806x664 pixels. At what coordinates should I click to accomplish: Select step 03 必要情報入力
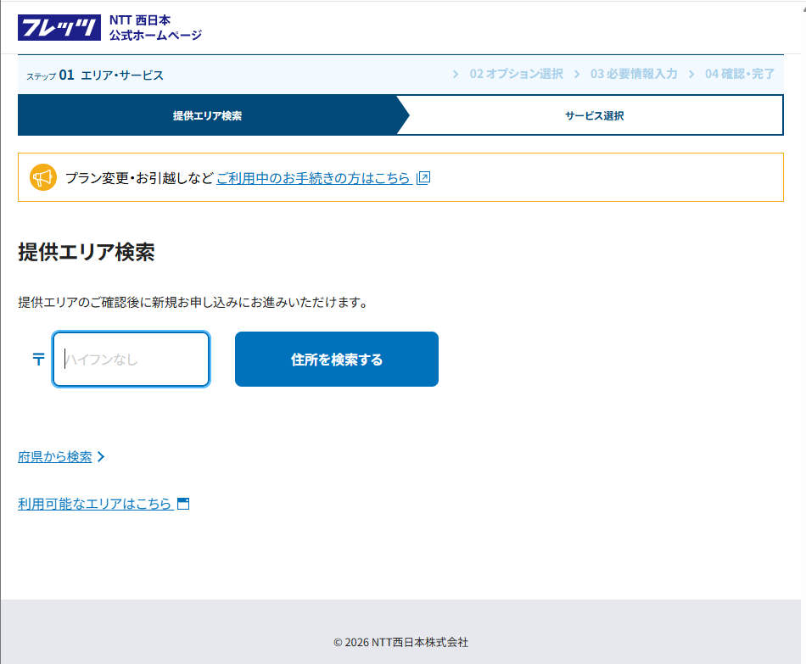(634, 75)
